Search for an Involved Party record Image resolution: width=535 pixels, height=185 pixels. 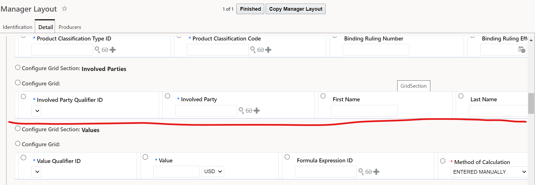point(241,111)
